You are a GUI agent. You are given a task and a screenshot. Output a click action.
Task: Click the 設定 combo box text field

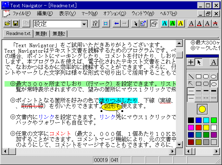pyautogui.click(x=57, y=24)
